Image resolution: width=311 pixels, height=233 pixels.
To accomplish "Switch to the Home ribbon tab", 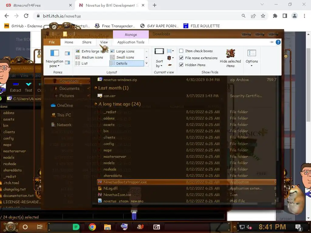I will pos(69,42).
